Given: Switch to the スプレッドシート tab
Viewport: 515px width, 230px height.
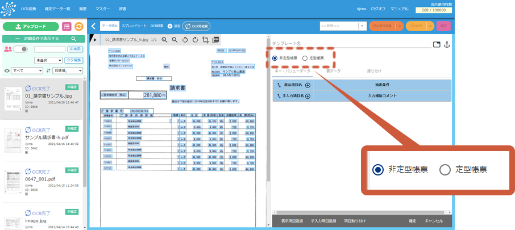Looking at the screenshot, I should pyautogui.click(x=134, y=26).
